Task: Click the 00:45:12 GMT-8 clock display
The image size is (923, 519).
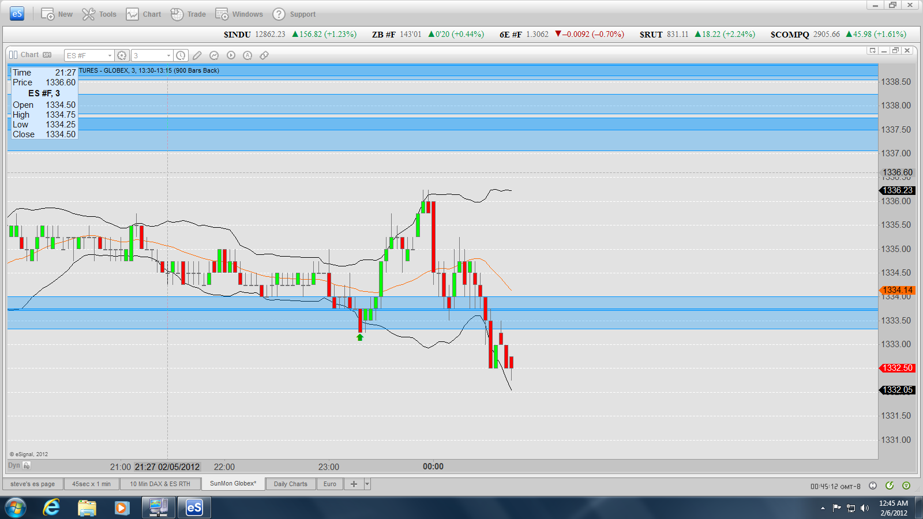Action: 835,486
